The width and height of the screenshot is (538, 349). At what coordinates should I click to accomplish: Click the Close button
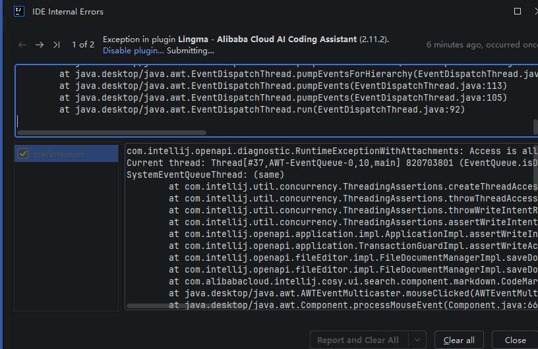coord(516,340)
